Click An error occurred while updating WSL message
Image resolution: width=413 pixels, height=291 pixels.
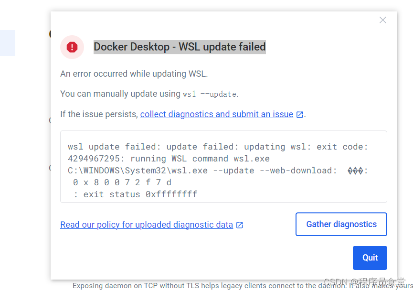click(134, 74)
